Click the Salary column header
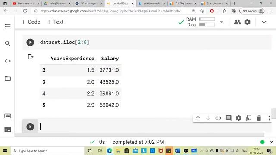This screenshot has height=155, width=276. 110,59
